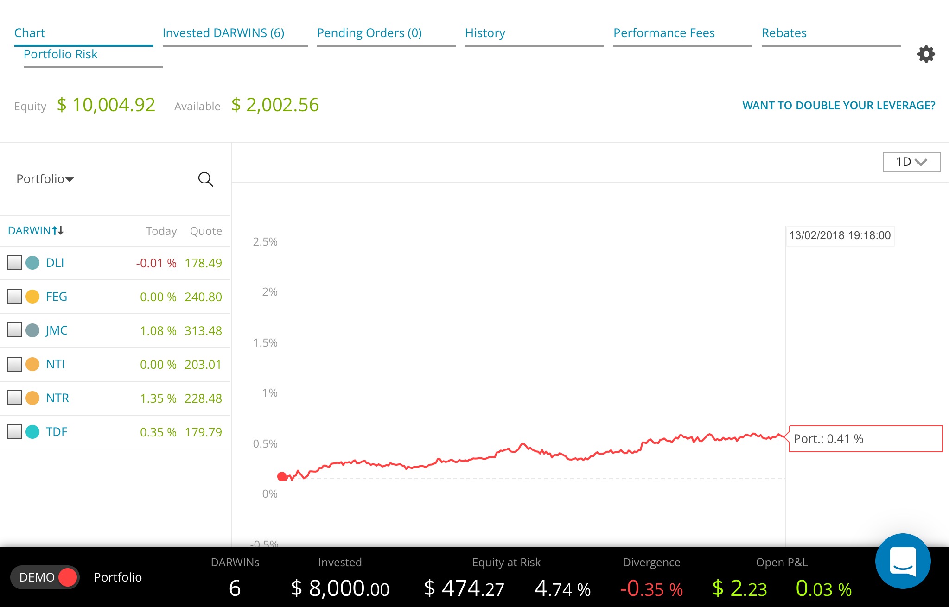Open the 1D timeframe dropdown
This screenshot has width=949, height=607.
(x=911, y=162)
